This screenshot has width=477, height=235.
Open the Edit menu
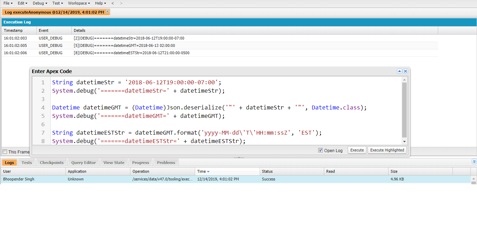tap(22, 3)
